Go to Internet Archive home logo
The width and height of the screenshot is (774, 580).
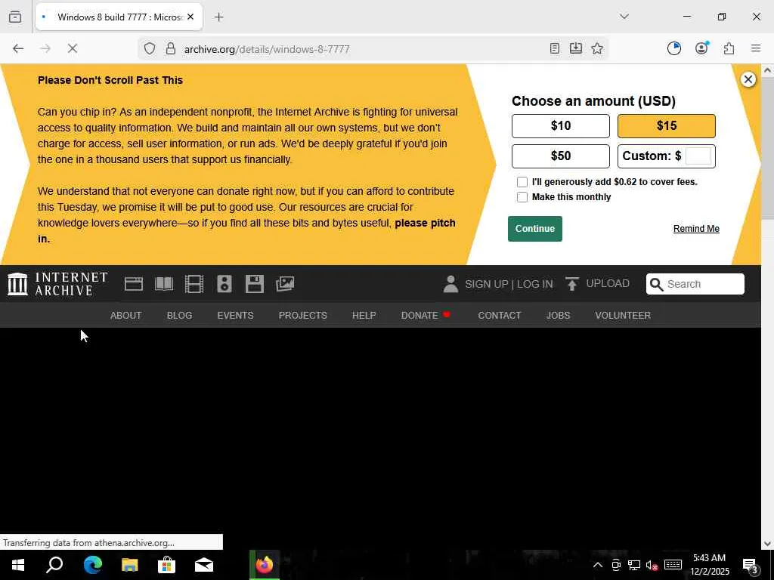(57, 284)
